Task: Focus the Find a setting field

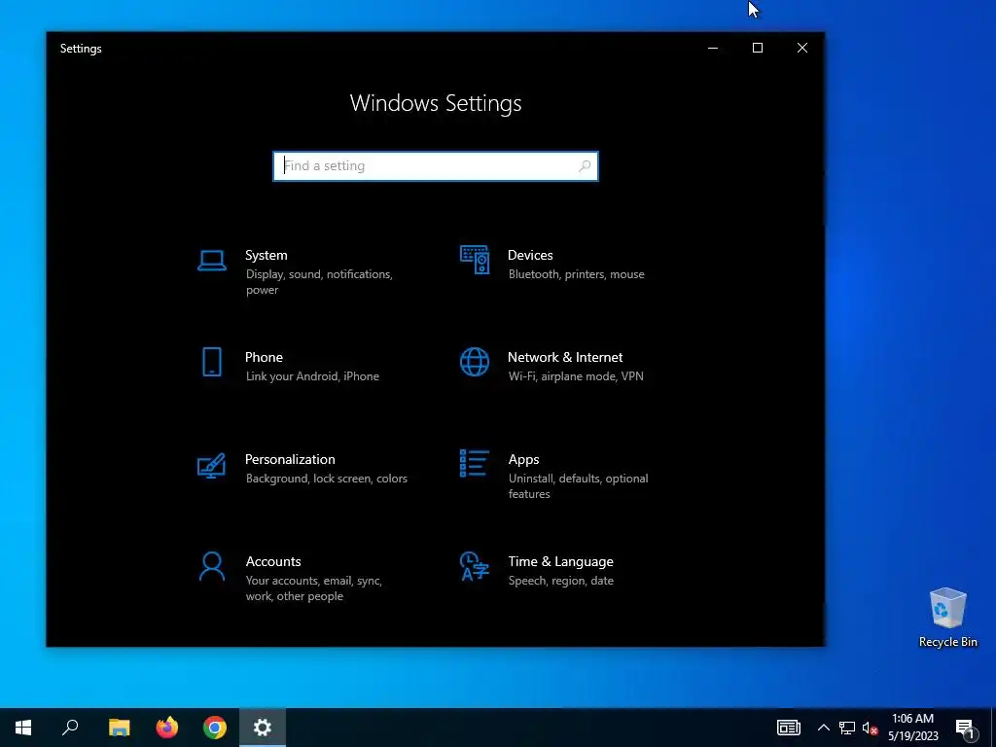Action: click(436, 165)
